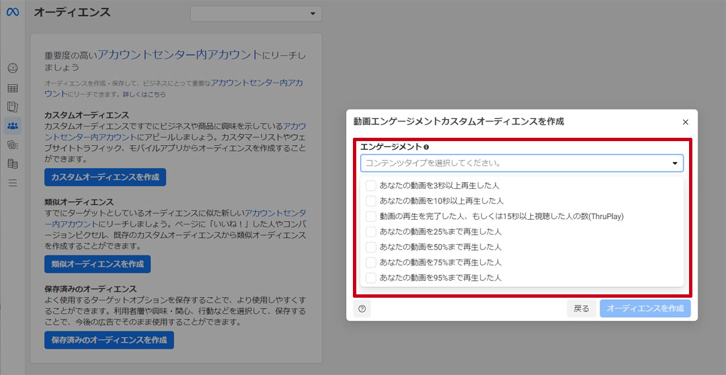Select the 10秒以上再生した人 list entry
Viewport: 726px width, 375px height.
(x=441, y=201)
